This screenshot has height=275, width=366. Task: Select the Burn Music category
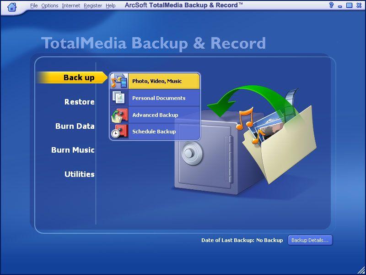[73, 150]
